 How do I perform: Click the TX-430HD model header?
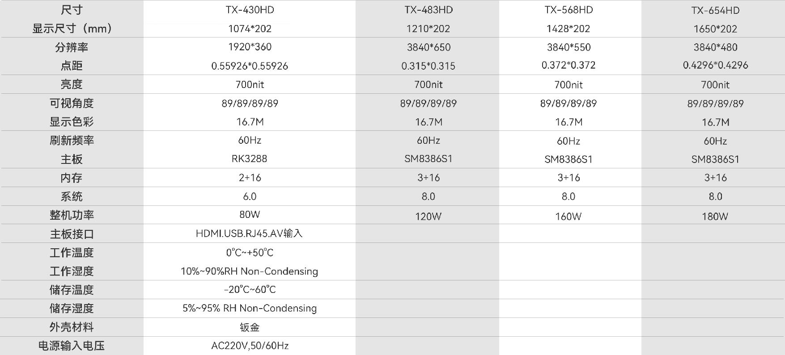(250, 10)
